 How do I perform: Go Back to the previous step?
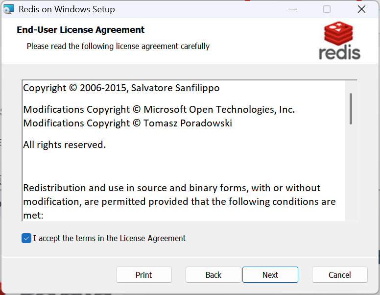coord(214,275)
